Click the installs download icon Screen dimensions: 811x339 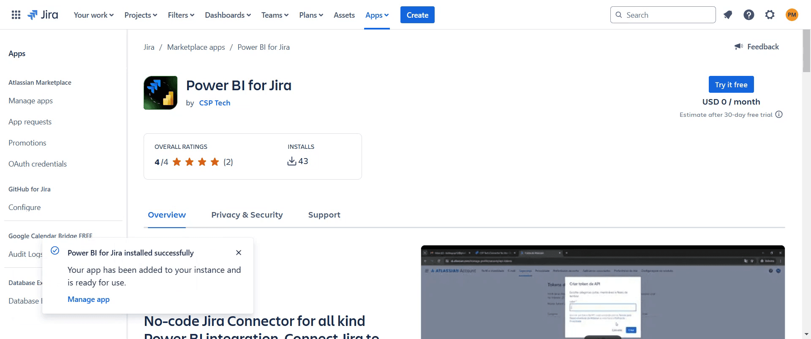point(291,161)
